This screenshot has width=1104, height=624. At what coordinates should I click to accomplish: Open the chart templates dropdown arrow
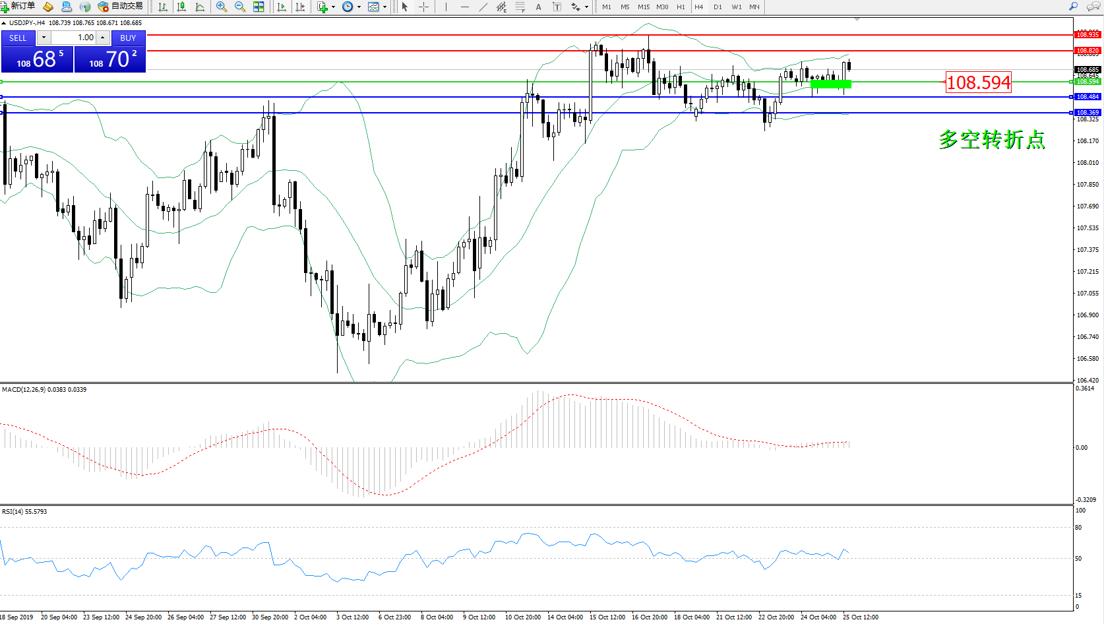tap(385, 7)
